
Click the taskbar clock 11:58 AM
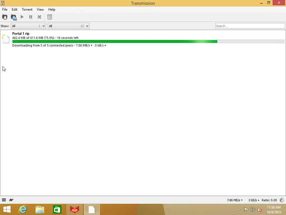(274, 207)
